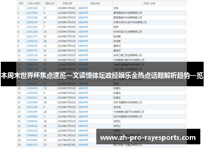Open registration number 32021737 link
The width and height of the screenshot is (204, 148).
pyautogui.click(x=32, y=36)
